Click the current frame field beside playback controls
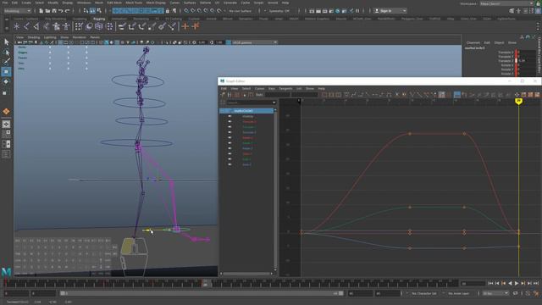 473,284
